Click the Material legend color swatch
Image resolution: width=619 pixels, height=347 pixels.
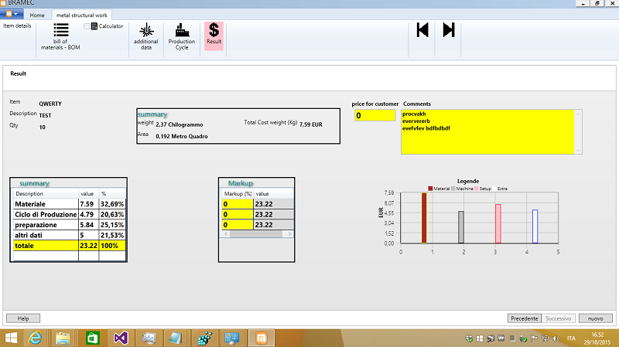[x=430, y=189]
